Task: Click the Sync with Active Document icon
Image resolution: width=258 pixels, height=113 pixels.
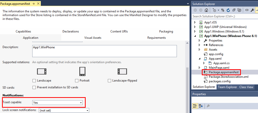Action: pos(223,10)
